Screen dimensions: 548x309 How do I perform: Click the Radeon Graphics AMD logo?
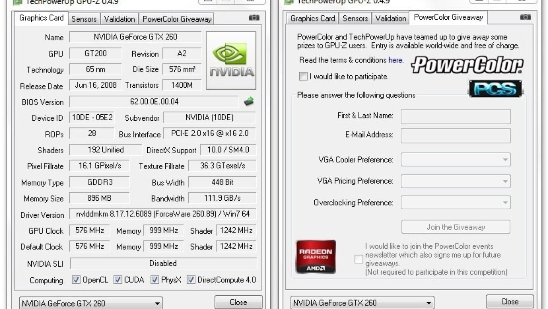[x=316, y=257]
